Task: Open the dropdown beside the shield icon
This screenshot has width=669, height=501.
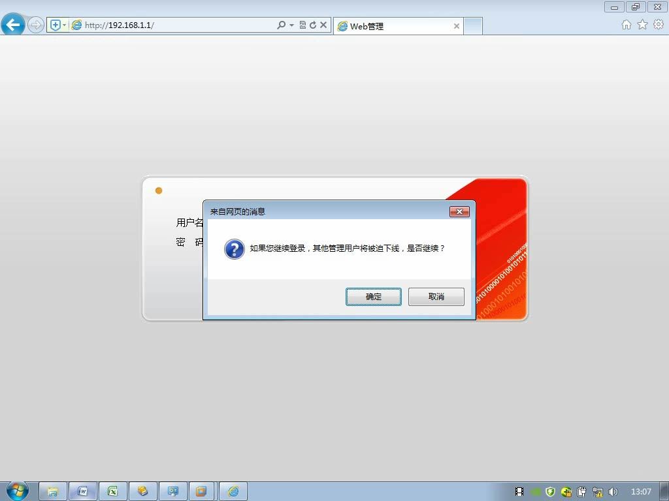Action: click(65, 25)
